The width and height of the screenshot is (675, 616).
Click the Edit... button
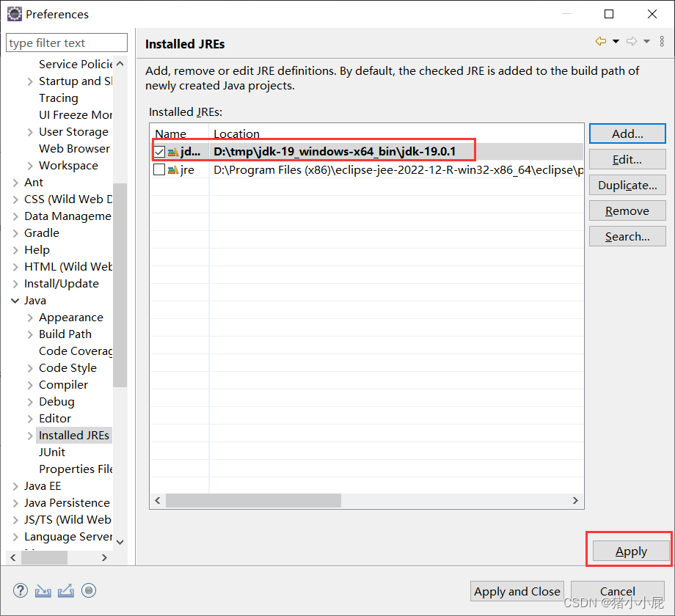(627, 160)
